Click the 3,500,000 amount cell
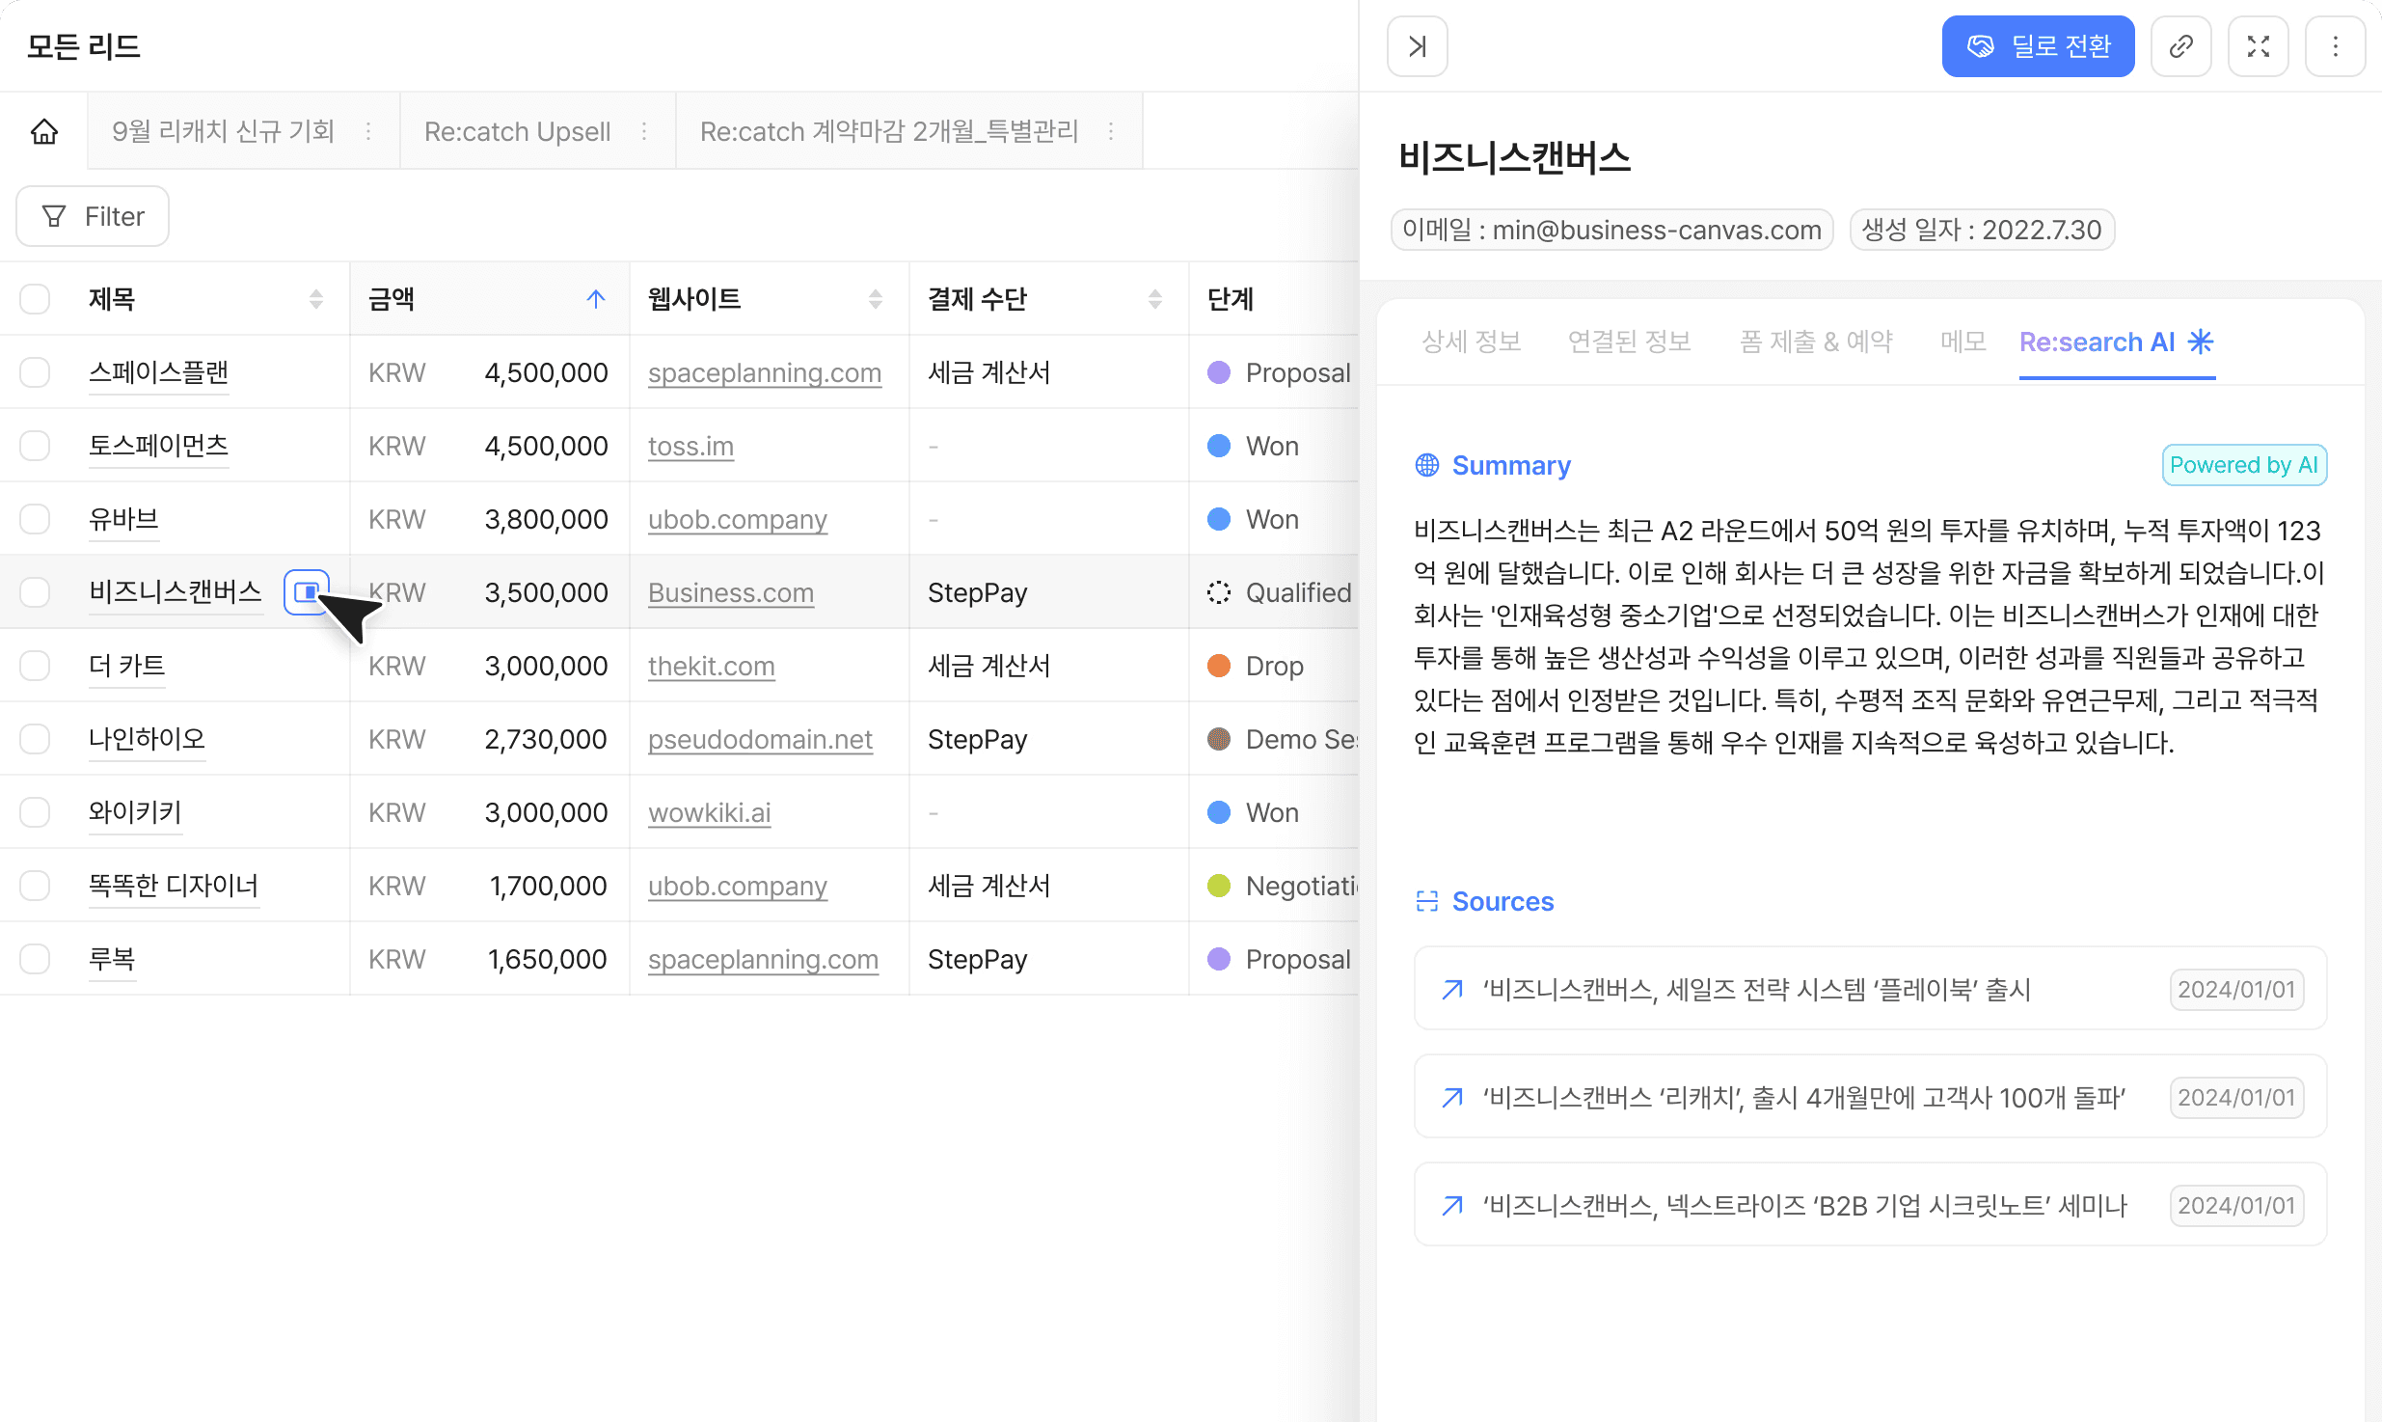This screenshot has height=1422, width=2382. click(490, 592)
